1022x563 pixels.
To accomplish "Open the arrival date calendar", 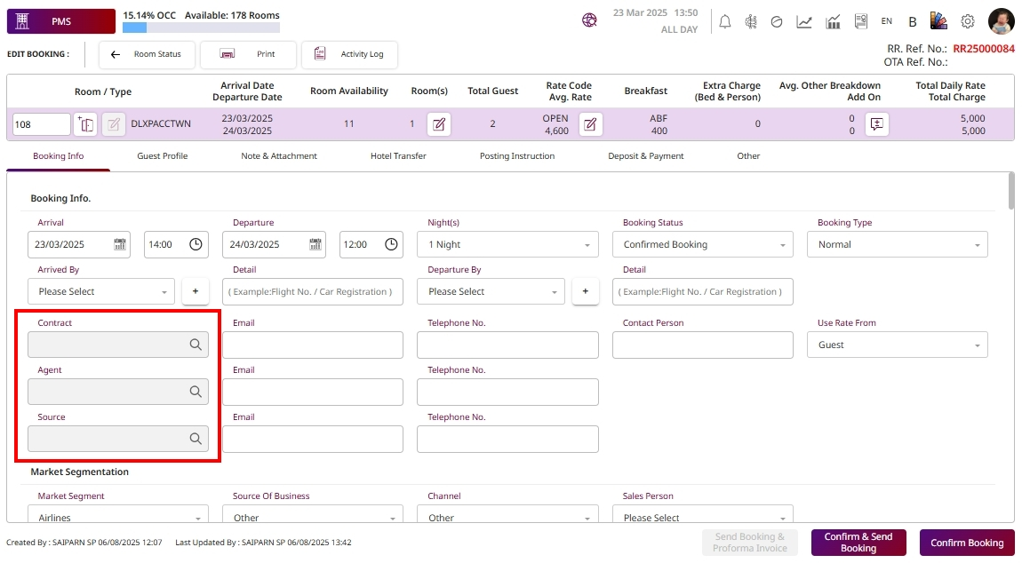I will (x=120, y=244).
